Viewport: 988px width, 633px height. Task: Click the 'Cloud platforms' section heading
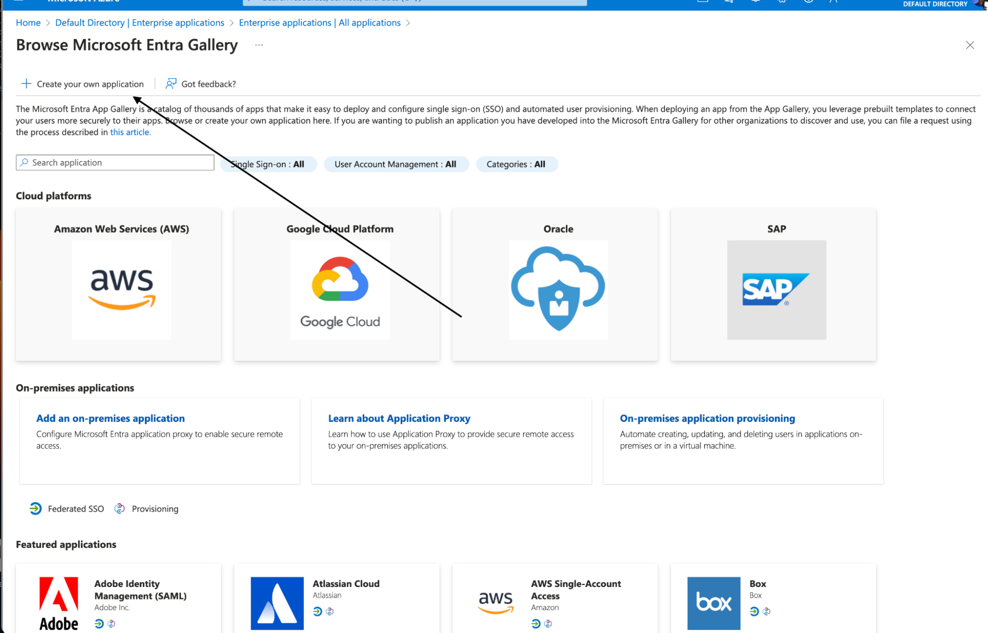53,196
